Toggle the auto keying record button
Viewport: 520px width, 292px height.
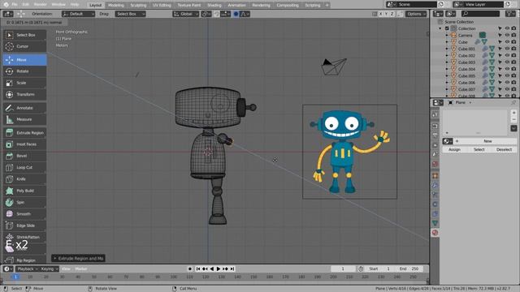pos(189,268)
